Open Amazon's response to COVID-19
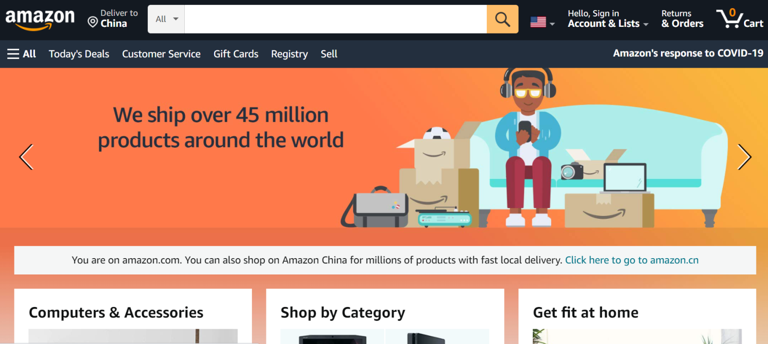 coord(688,53)
